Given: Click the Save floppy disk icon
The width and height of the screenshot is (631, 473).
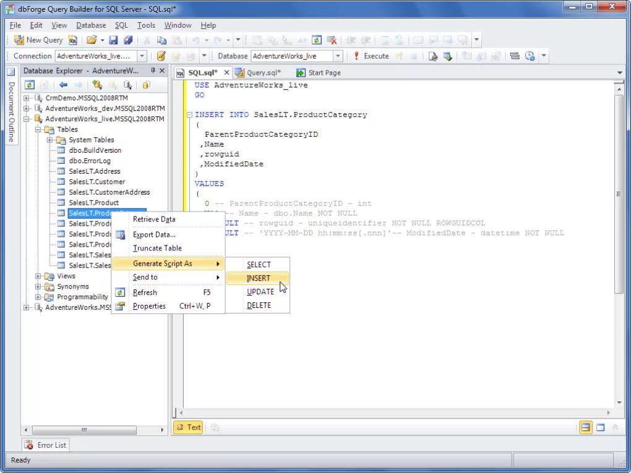Looking at the screenshot, I should point(113,40).
